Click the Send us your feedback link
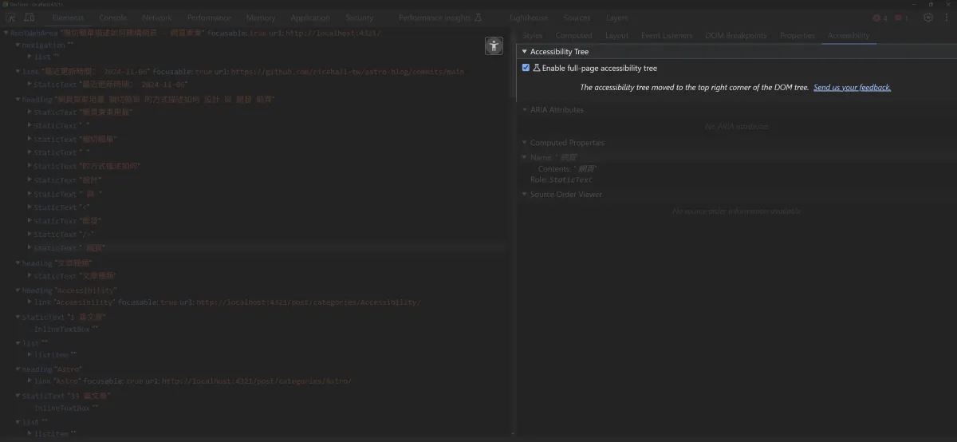 coord(852,88)
